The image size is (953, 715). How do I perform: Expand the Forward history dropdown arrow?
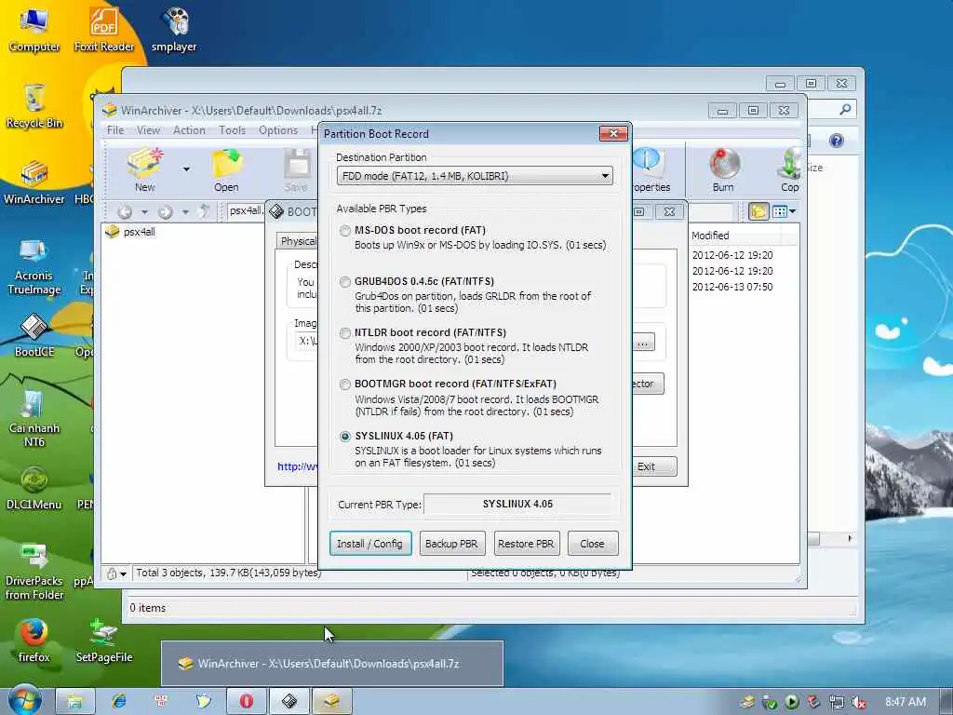click(185, 211)
